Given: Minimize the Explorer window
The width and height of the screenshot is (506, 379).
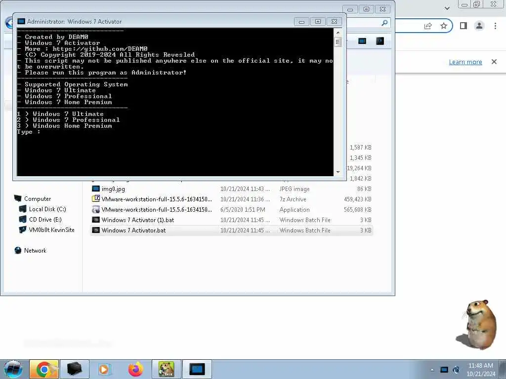Looking at the screenshot, I should click(350, 9).
